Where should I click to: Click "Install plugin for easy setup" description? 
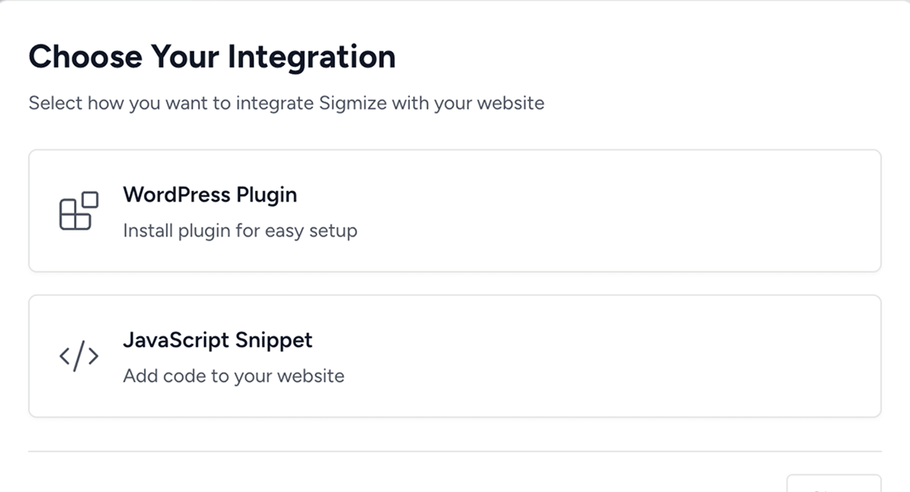240,231
